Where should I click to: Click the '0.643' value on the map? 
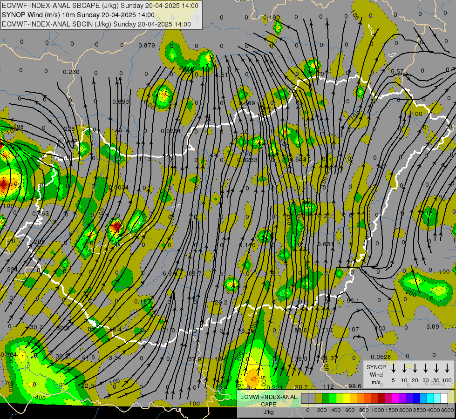[x=298, y=159]
